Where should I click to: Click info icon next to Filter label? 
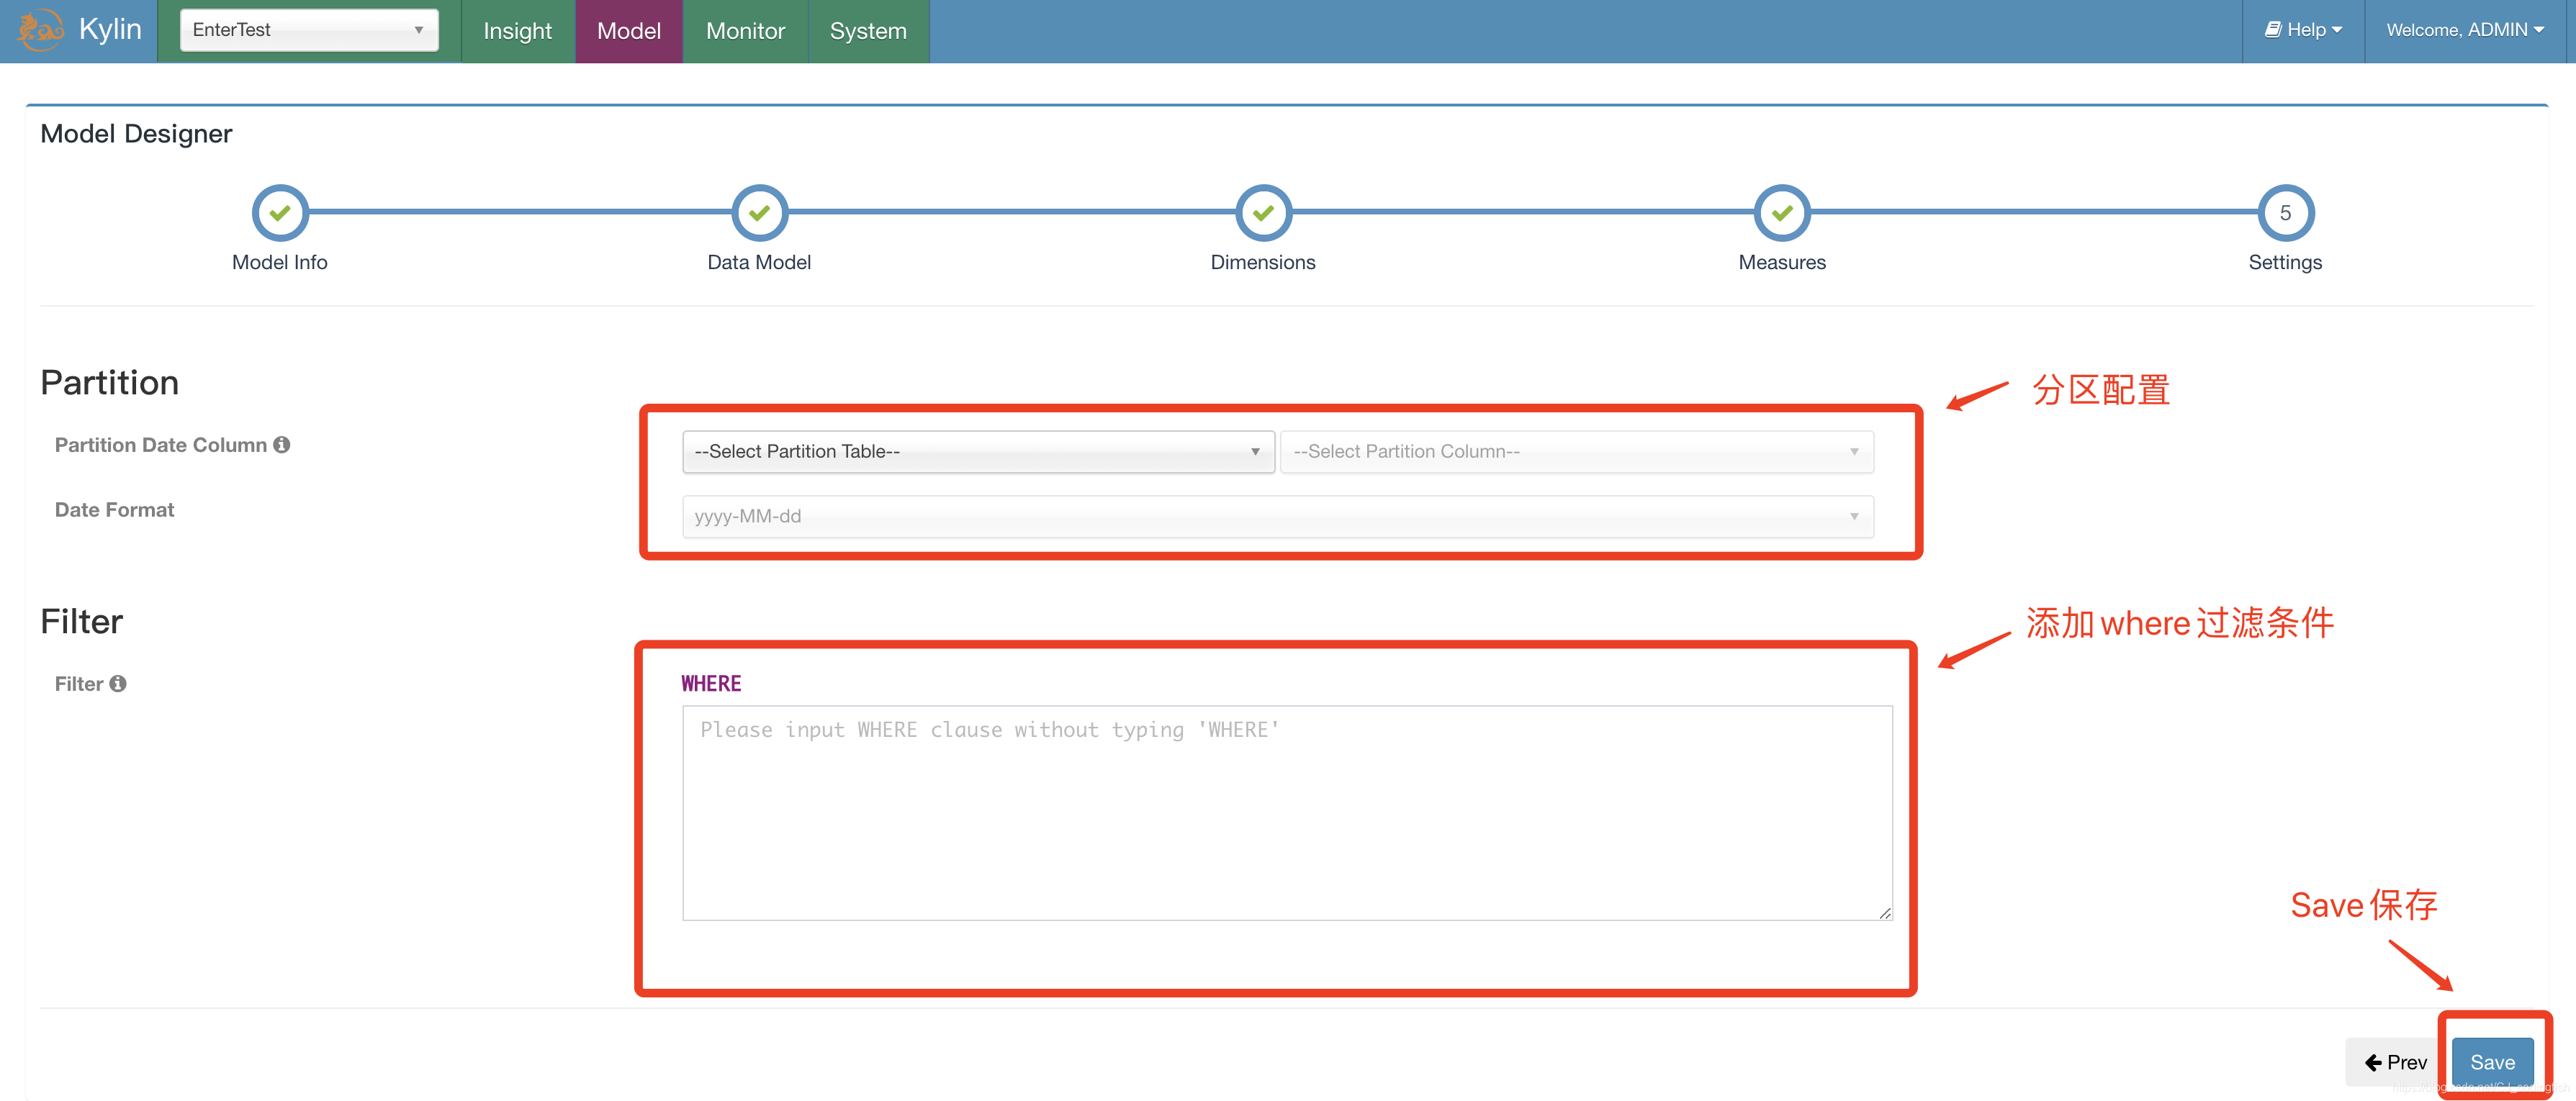118,684
